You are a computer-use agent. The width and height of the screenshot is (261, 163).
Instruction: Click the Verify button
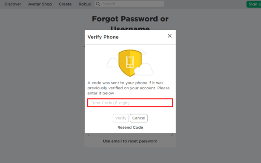(121, 118)
